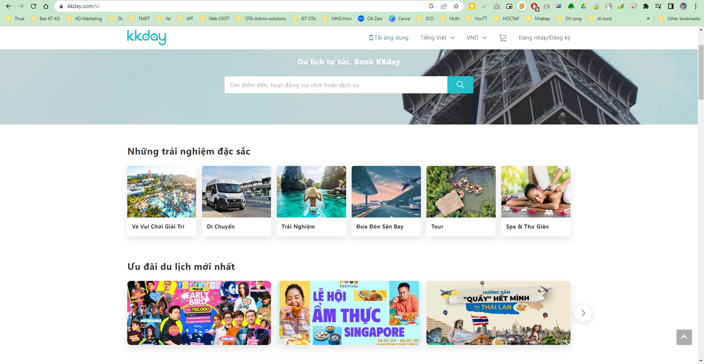Advance the promo carousel with next arrow
Screen dimensions: 704x364
[583, 313]
